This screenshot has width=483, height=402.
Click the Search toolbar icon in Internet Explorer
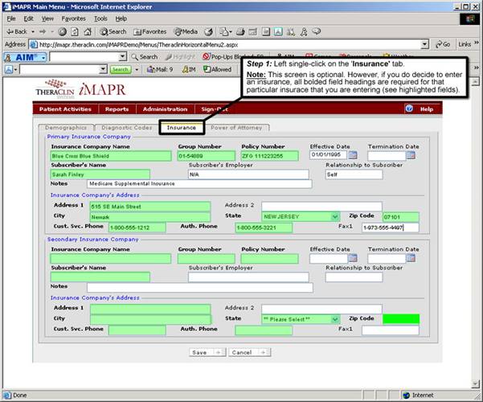click(113, 31)
